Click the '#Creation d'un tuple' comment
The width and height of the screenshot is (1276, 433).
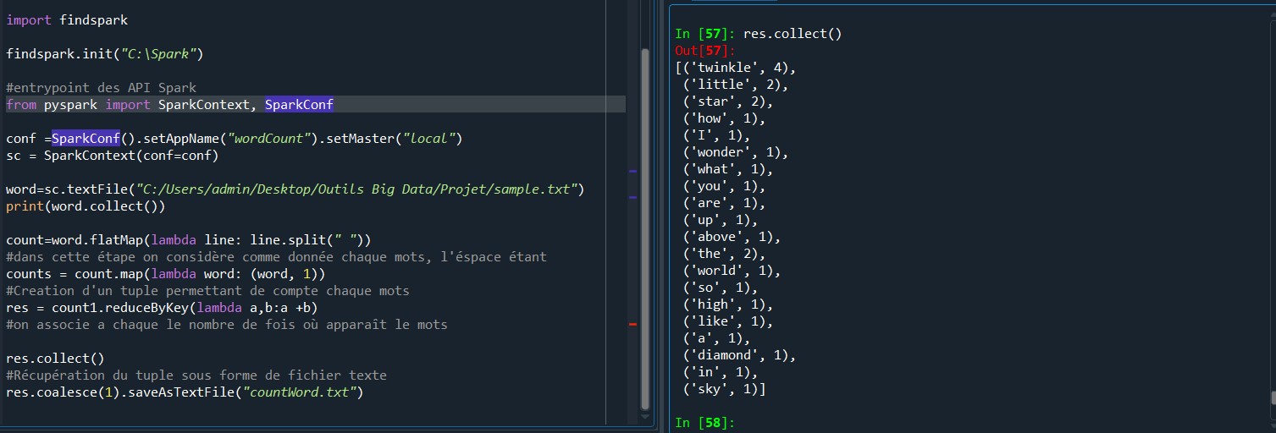[x=207, y=290]
